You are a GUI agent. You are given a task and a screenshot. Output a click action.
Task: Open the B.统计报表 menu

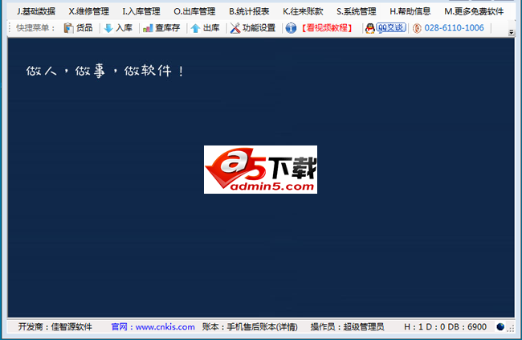pyautogui.click(x=249, y=11)
